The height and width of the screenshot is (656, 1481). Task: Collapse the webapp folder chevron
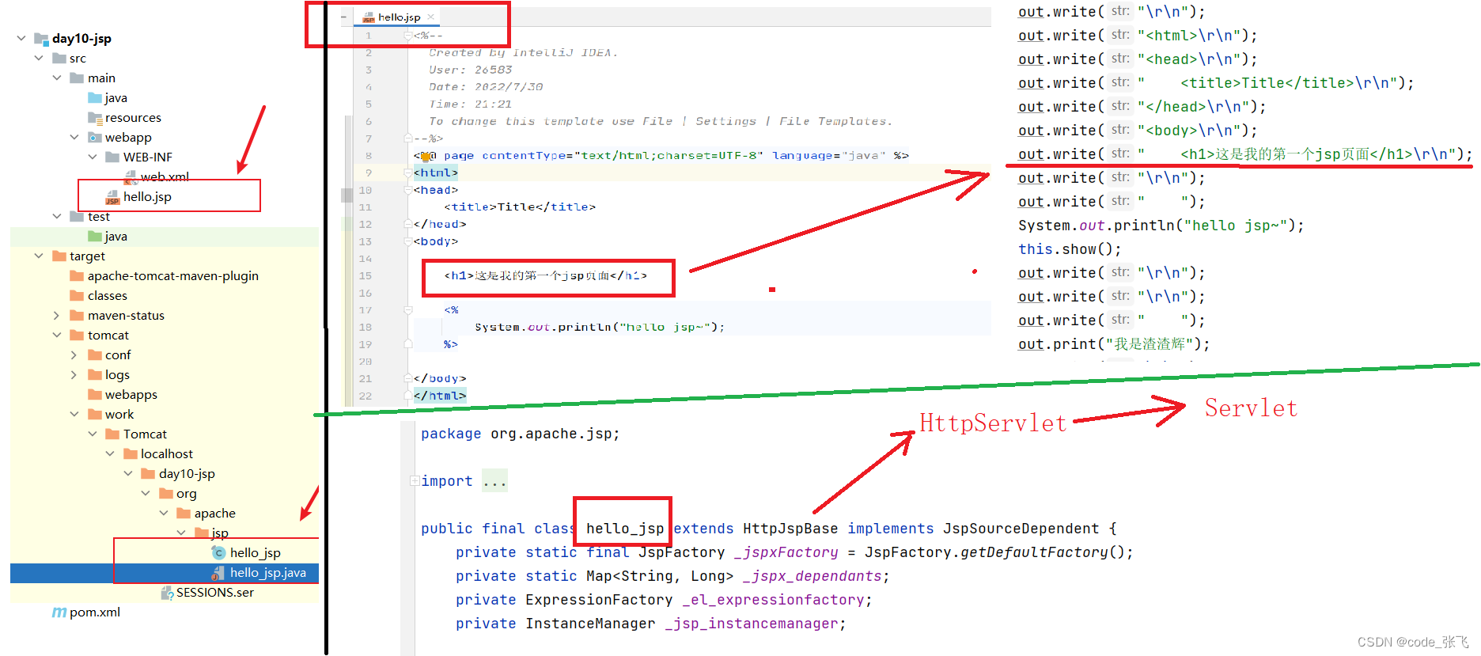point(74,138)
